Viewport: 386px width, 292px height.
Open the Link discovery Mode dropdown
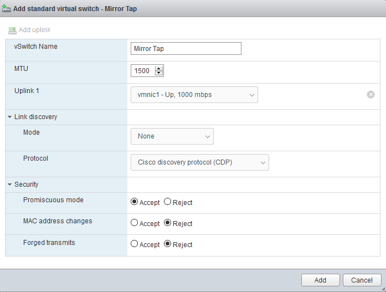[x=172, y=136]
